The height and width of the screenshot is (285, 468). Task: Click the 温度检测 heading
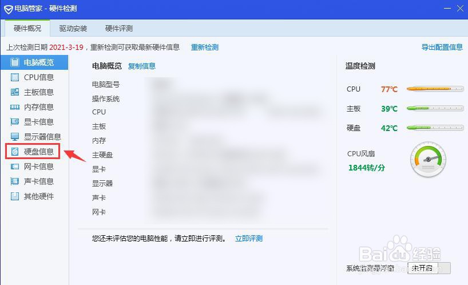pos(360,66)
